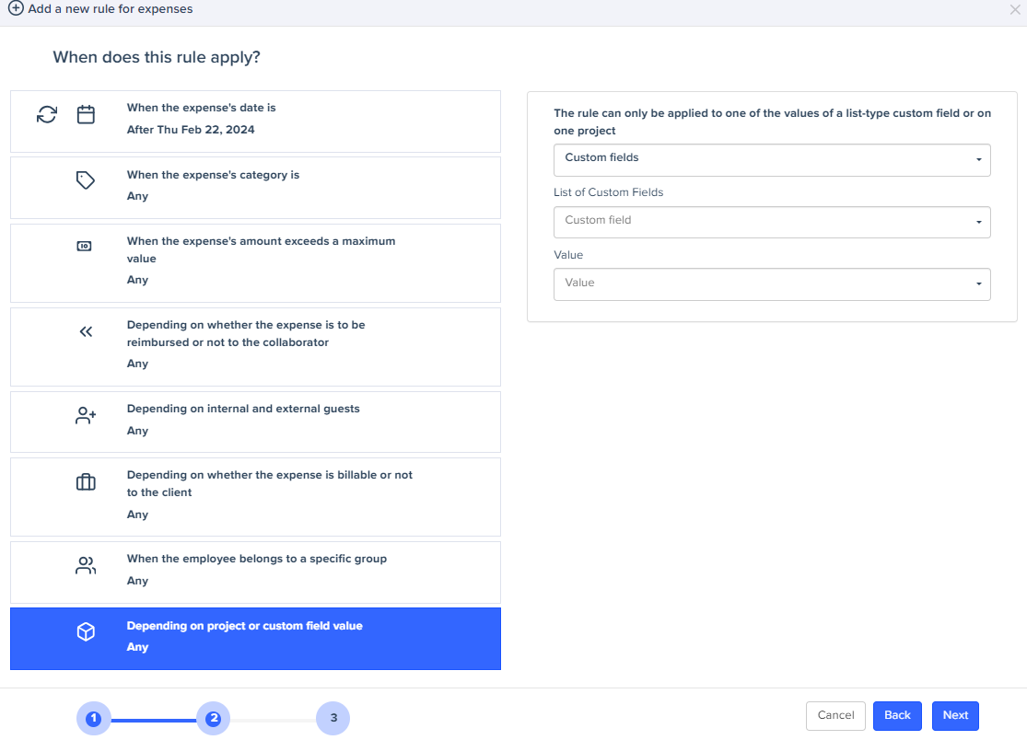Click the project cube icon

(86, 632)
